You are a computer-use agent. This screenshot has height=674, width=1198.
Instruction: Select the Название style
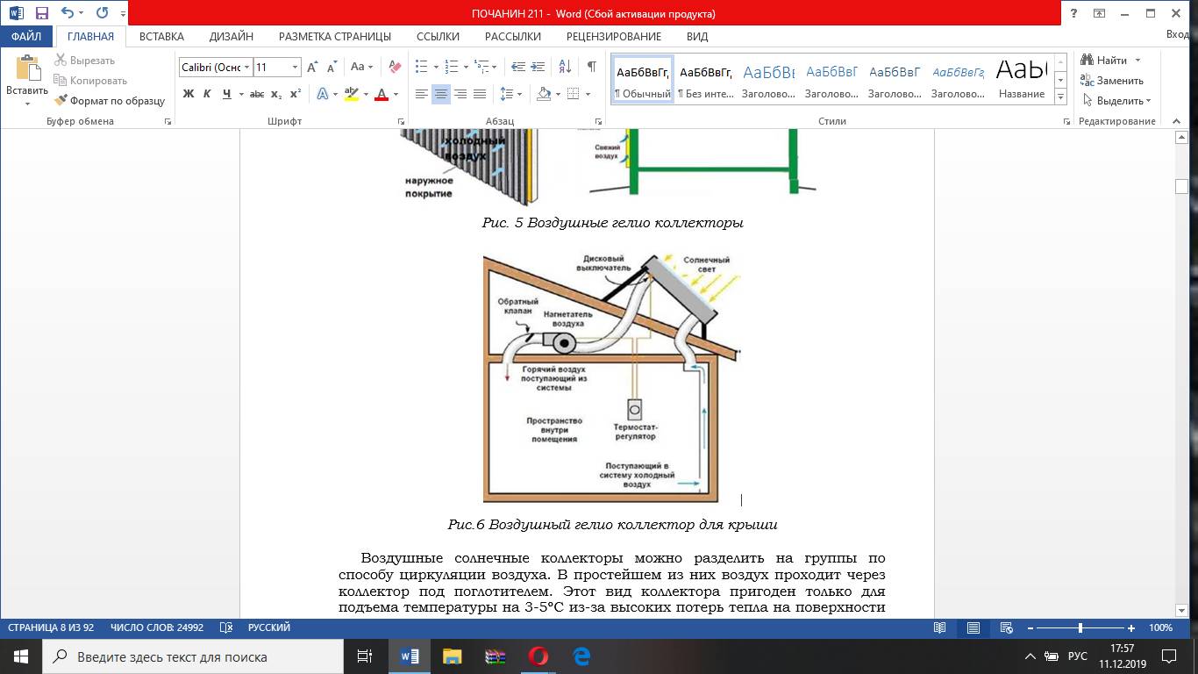point(1022,81)
